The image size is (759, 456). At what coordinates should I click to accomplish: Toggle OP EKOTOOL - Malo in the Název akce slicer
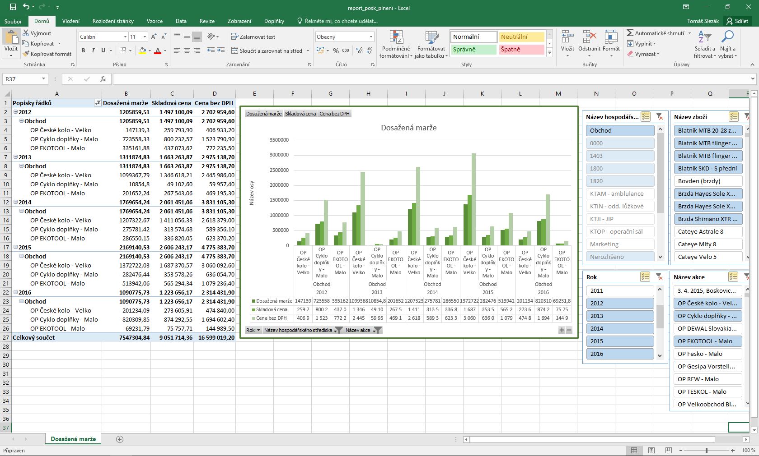[707, 341]
